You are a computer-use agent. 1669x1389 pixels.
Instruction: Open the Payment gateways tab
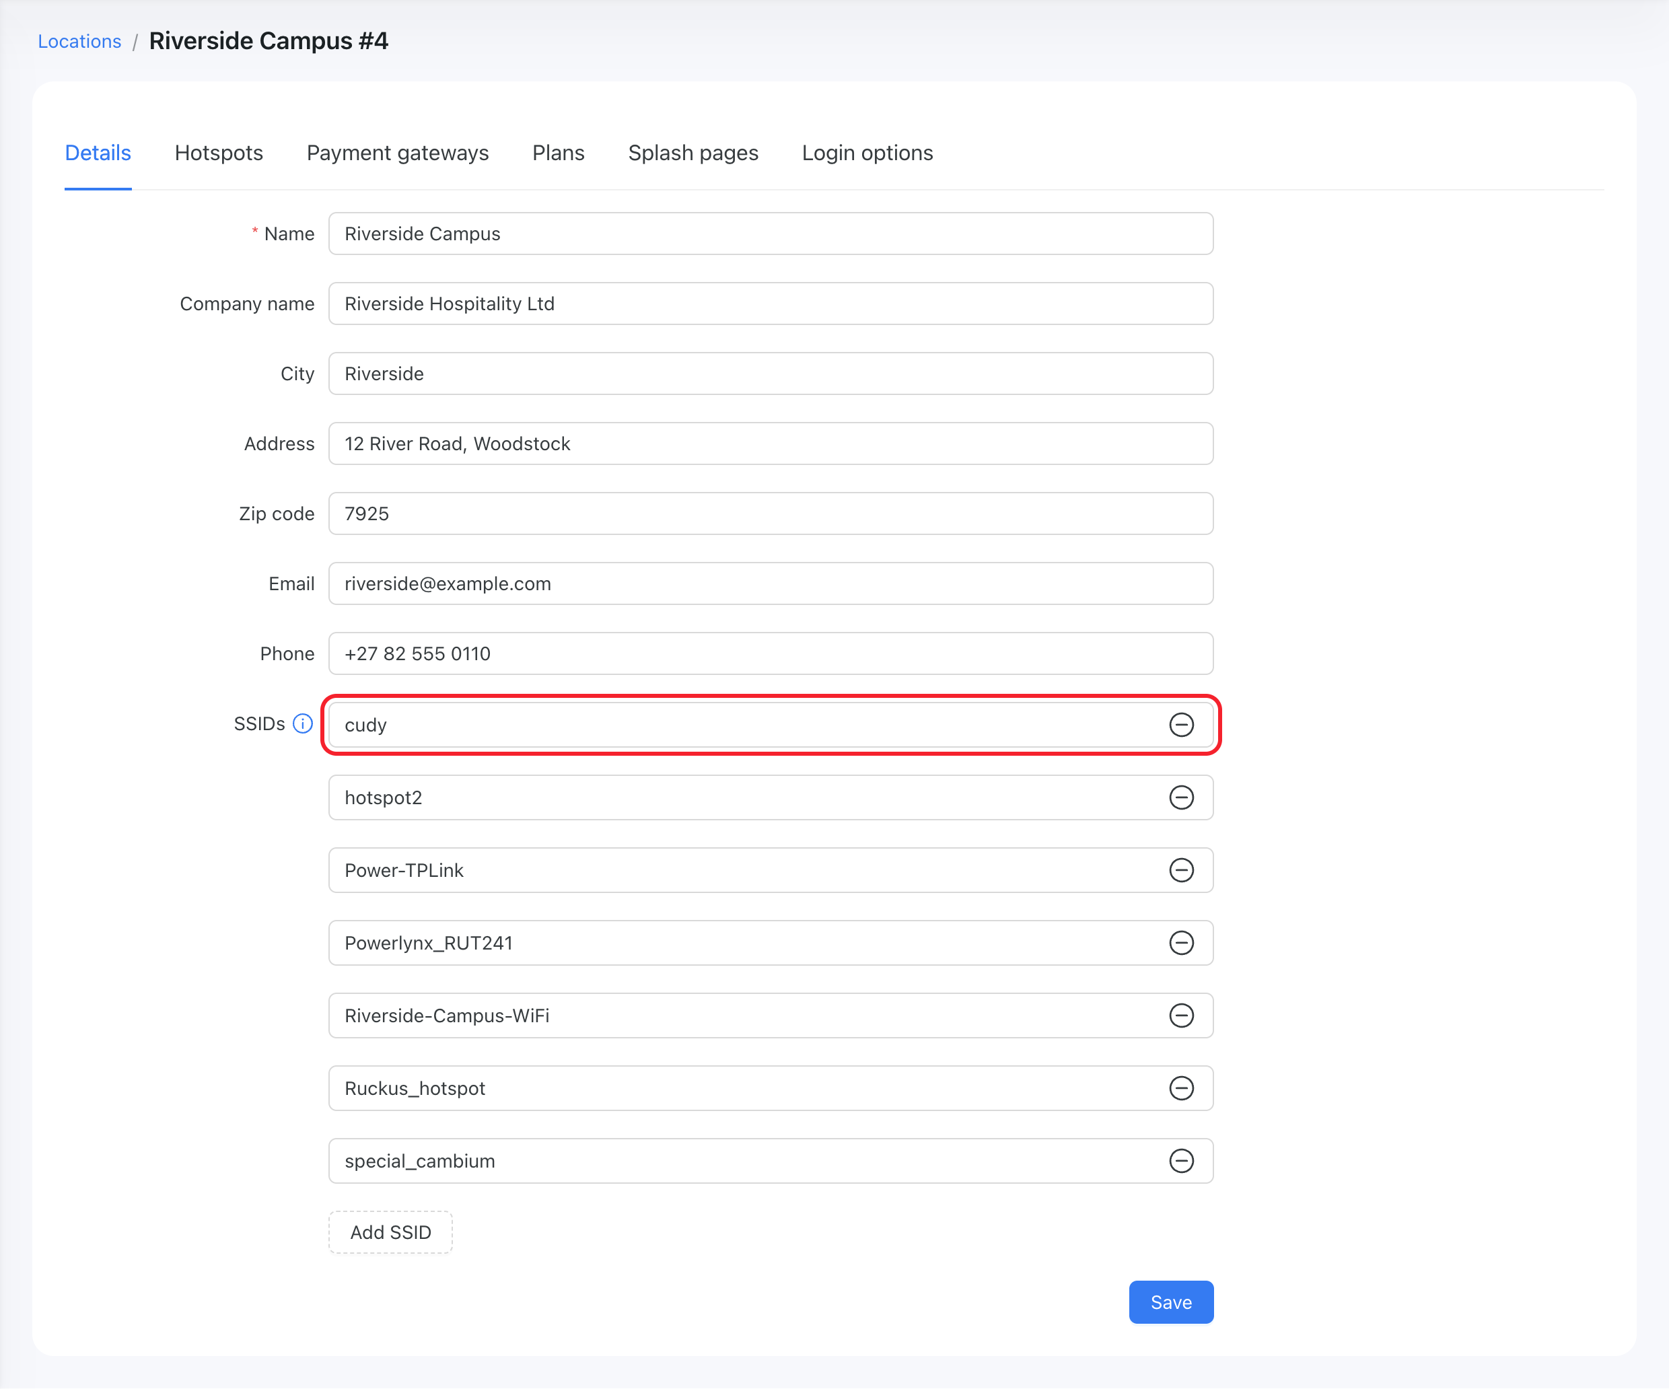tap(397, 153)
